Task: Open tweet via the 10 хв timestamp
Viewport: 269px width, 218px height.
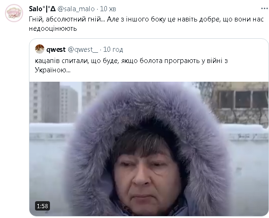Action: click(x=108, y=9)
